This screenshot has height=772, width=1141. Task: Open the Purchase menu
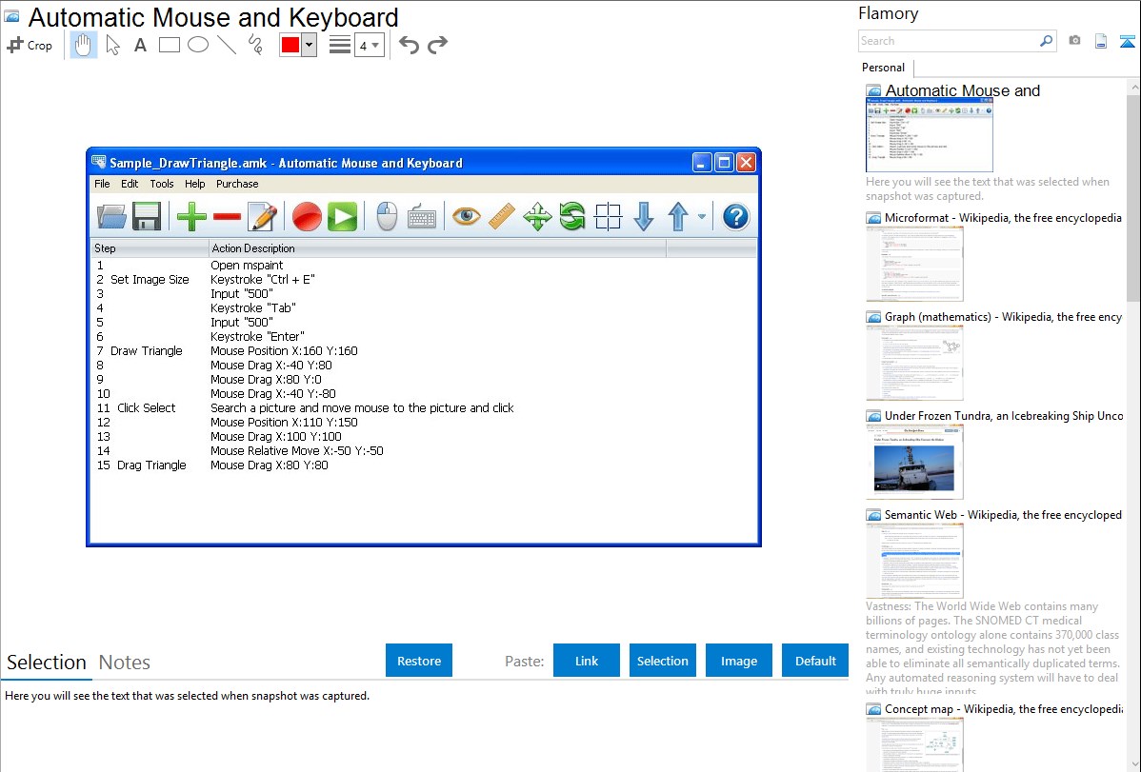click(x=237, y=184)
